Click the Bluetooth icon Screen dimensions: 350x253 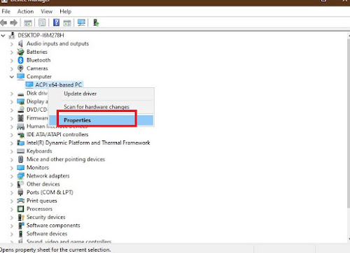coord(20,60)
